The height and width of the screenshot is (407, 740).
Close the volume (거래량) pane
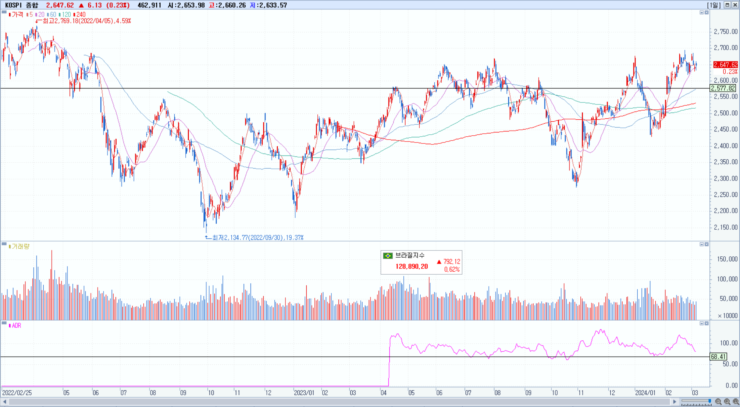(706, 244)
